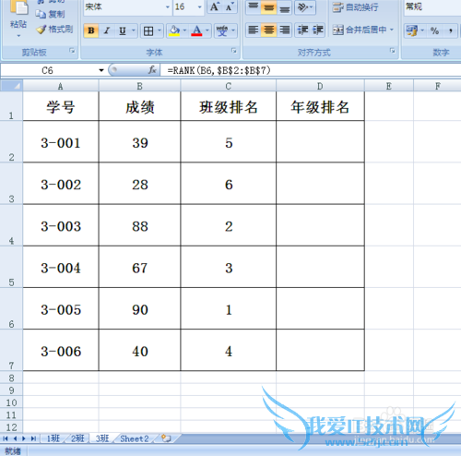Screen dimensions: 461x456
Task: Jump to first sheet with navigation arrow
Action: click(6, 438)
